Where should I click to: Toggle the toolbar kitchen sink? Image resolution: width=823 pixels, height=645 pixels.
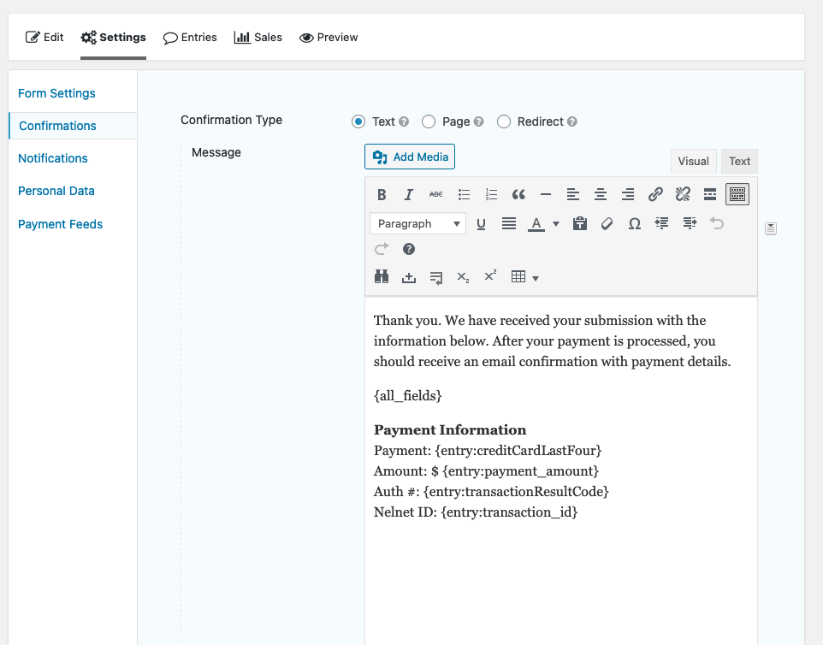737,195
